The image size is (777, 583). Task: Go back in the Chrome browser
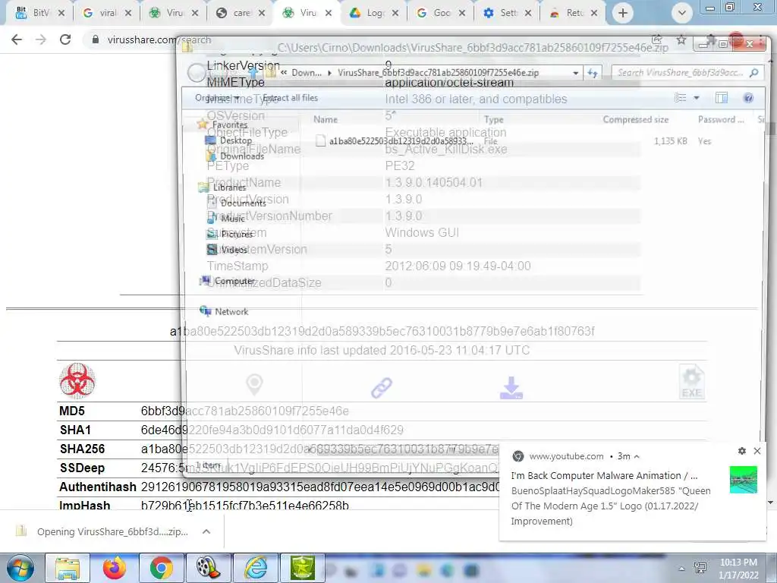coord(17,39)
